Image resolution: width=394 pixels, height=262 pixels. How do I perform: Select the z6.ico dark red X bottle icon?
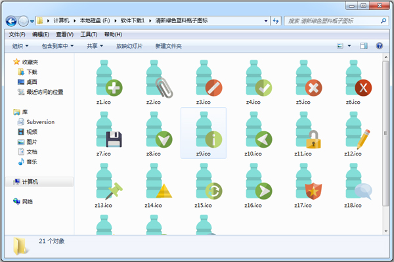click(x=359, y=78)
